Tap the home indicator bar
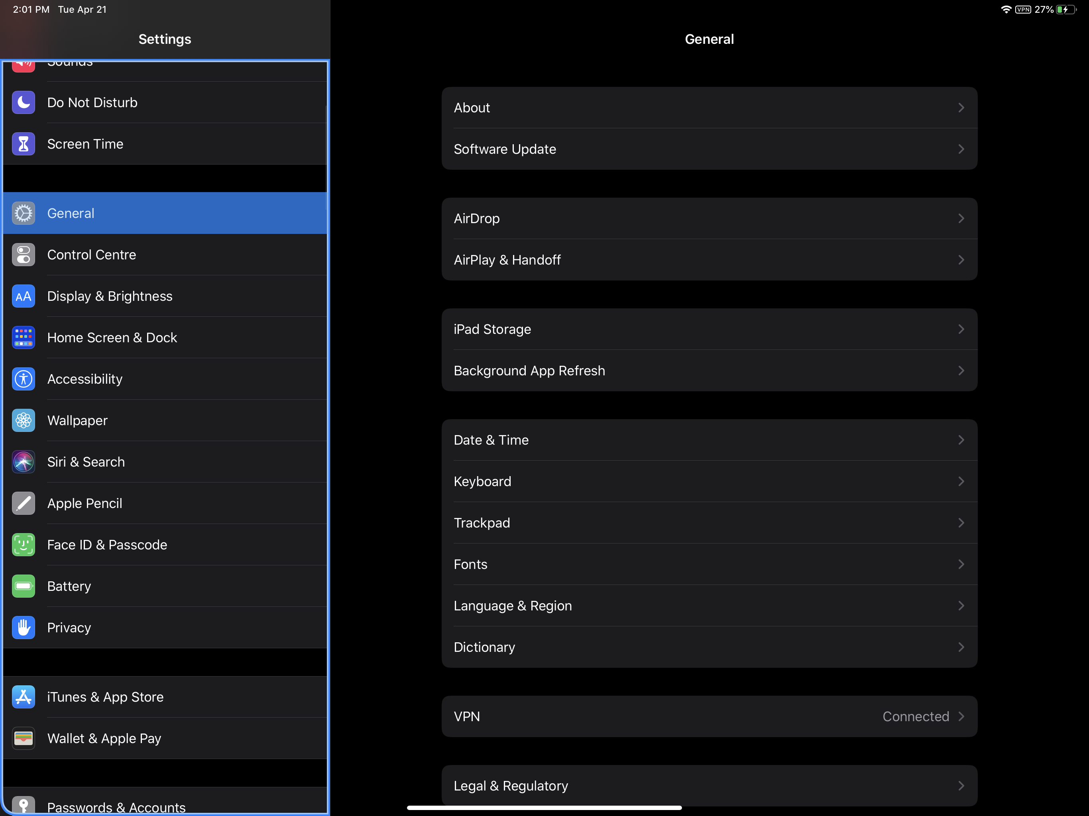This screenshot has width=1089, height=816. click(544, 808)
